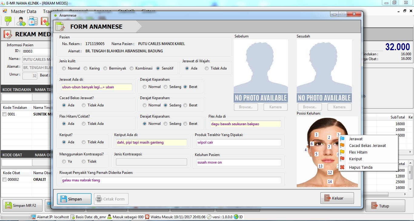Viewport: 414px width, 221px height.
Task: Tick the checkbox for Kode Tindakan 0001
Action: 5,114
